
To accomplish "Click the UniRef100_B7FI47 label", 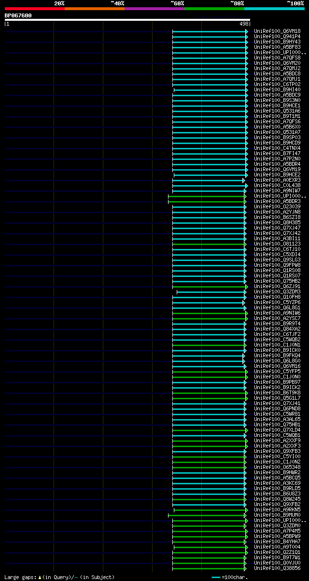I will pyautogui.click(x=277, y=153).
